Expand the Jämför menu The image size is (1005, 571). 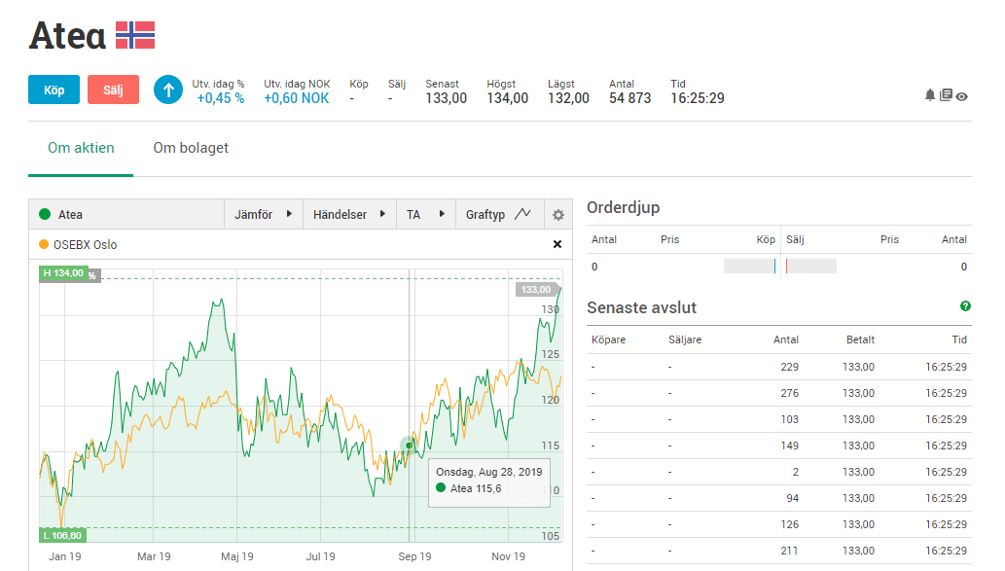click(x=263, y=215)
